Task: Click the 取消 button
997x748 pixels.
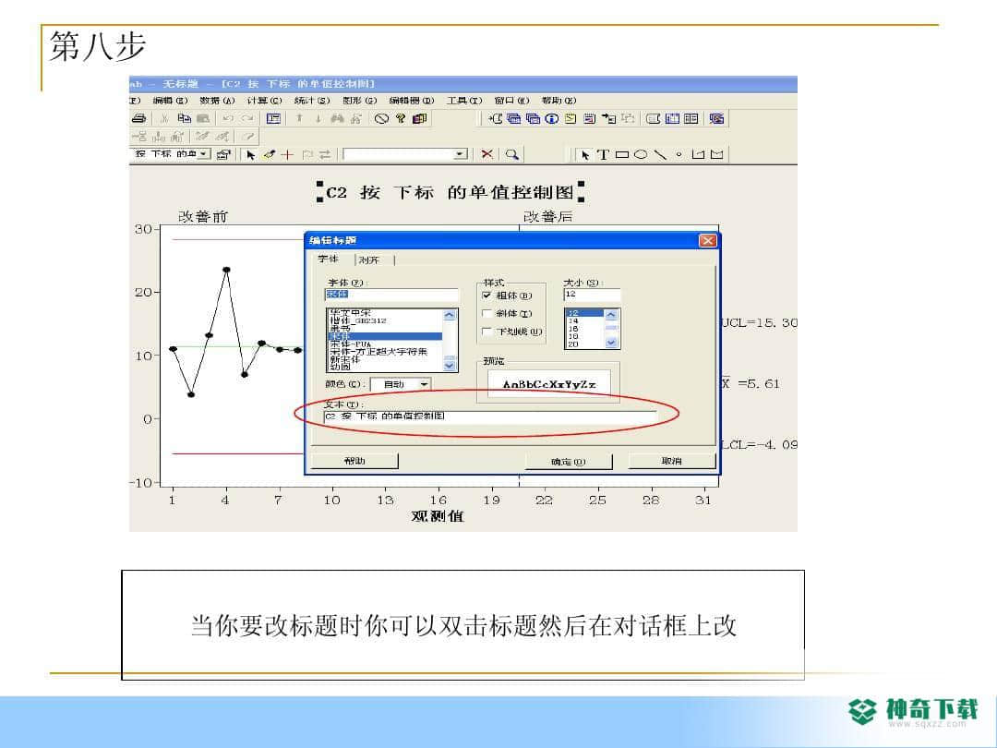Action: point(671,461)
